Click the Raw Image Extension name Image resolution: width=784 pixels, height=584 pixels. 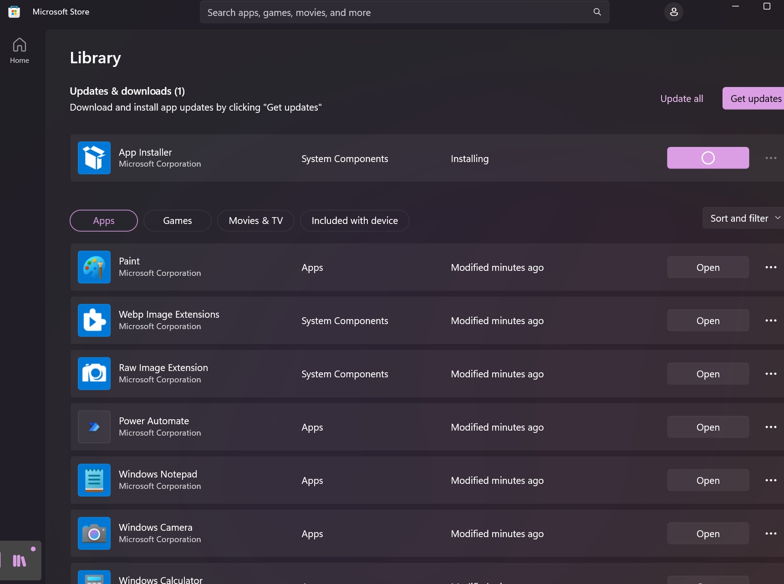click(x=163, y=368)
